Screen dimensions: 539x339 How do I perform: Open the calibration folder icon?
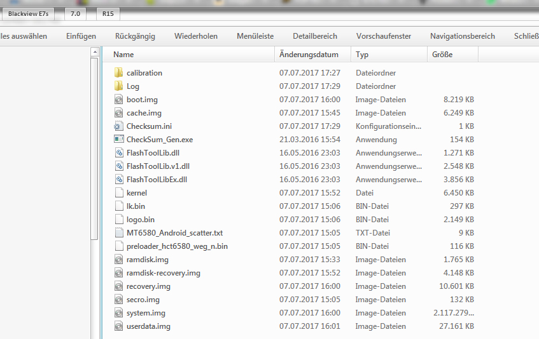click(x=118, y=72)
